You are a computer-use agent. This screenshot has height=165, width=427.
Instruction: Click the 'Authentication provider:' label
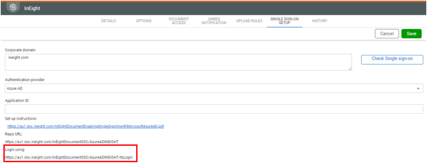pos(25,80)
